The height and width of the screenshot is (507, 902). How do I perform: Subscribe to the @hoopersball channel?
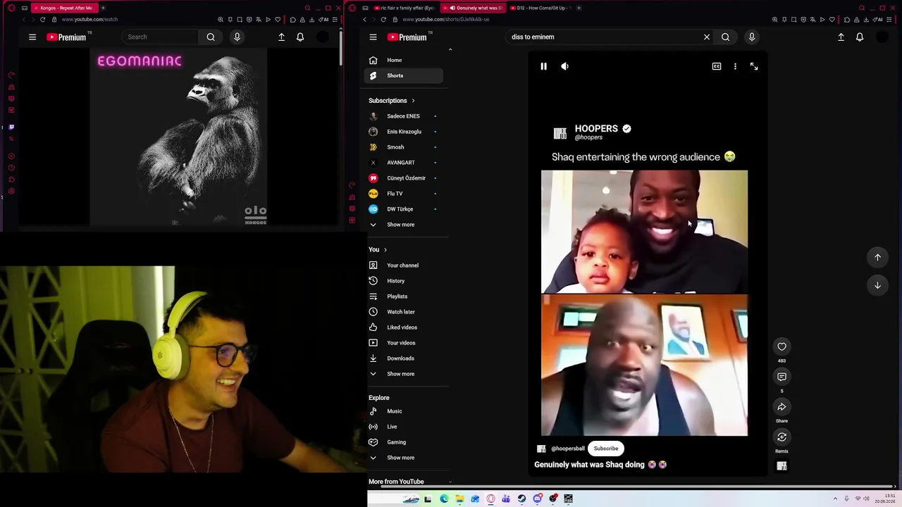point(605,449)
